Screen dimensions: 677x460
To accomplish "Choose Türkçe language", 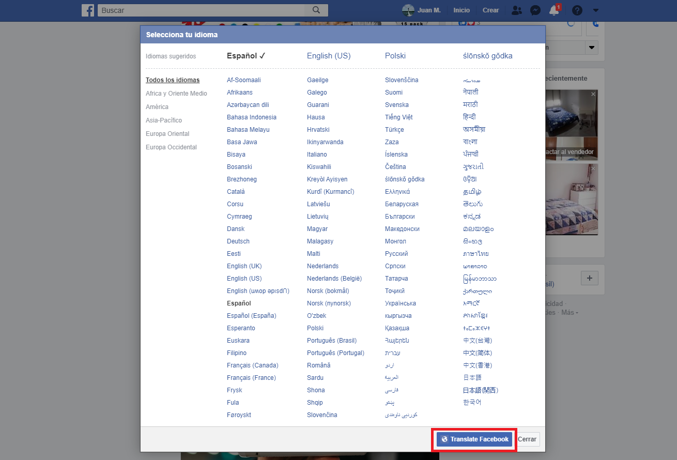I will (x=394, y=130).
